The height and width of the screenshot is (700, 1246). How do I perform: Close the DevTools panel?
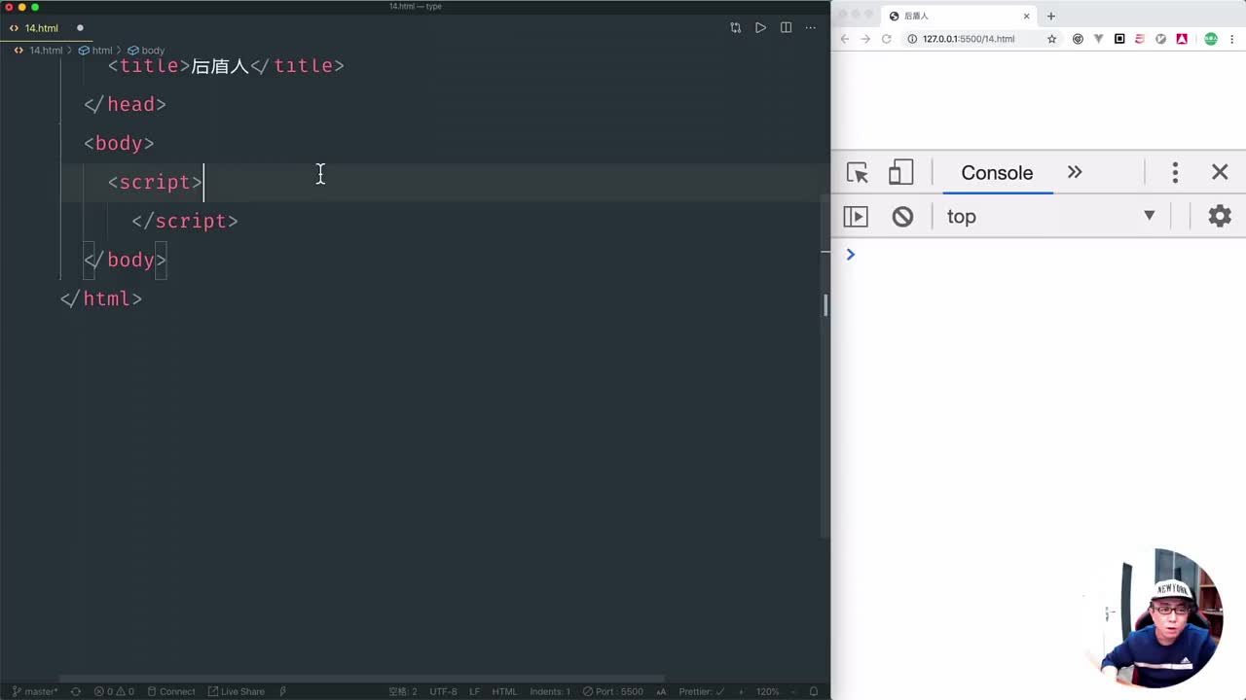1220,172
